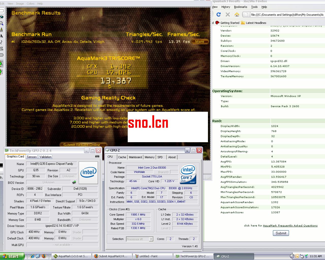Click More button in AquaMark results

(x=200, y=42)
